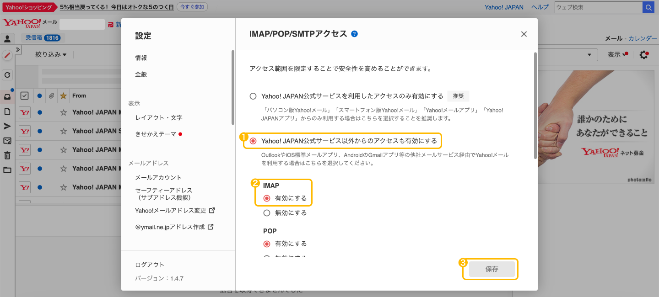Open the spam mail envelope icon
Image resolution: width=659 pixels, height=297 pixels.
click(x=7, y=141)
